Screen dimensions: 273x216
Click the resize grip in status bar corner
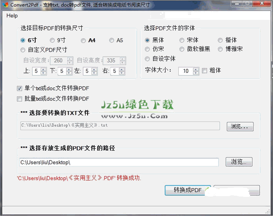[268, 211]
